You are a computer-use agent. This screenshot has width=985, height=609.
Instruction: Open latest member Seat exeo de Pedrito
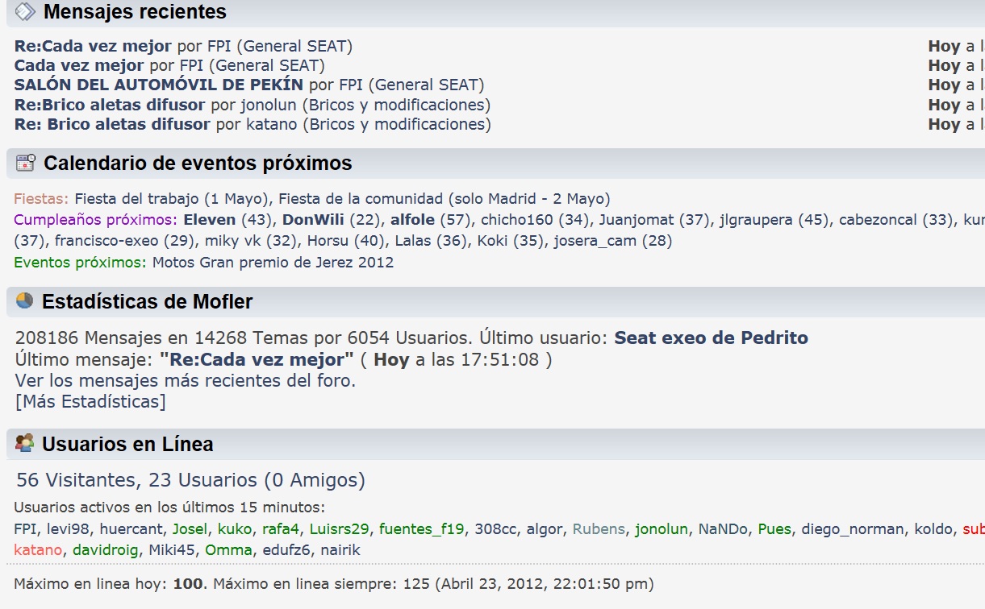pyautogui.click(x=712, y=338)
